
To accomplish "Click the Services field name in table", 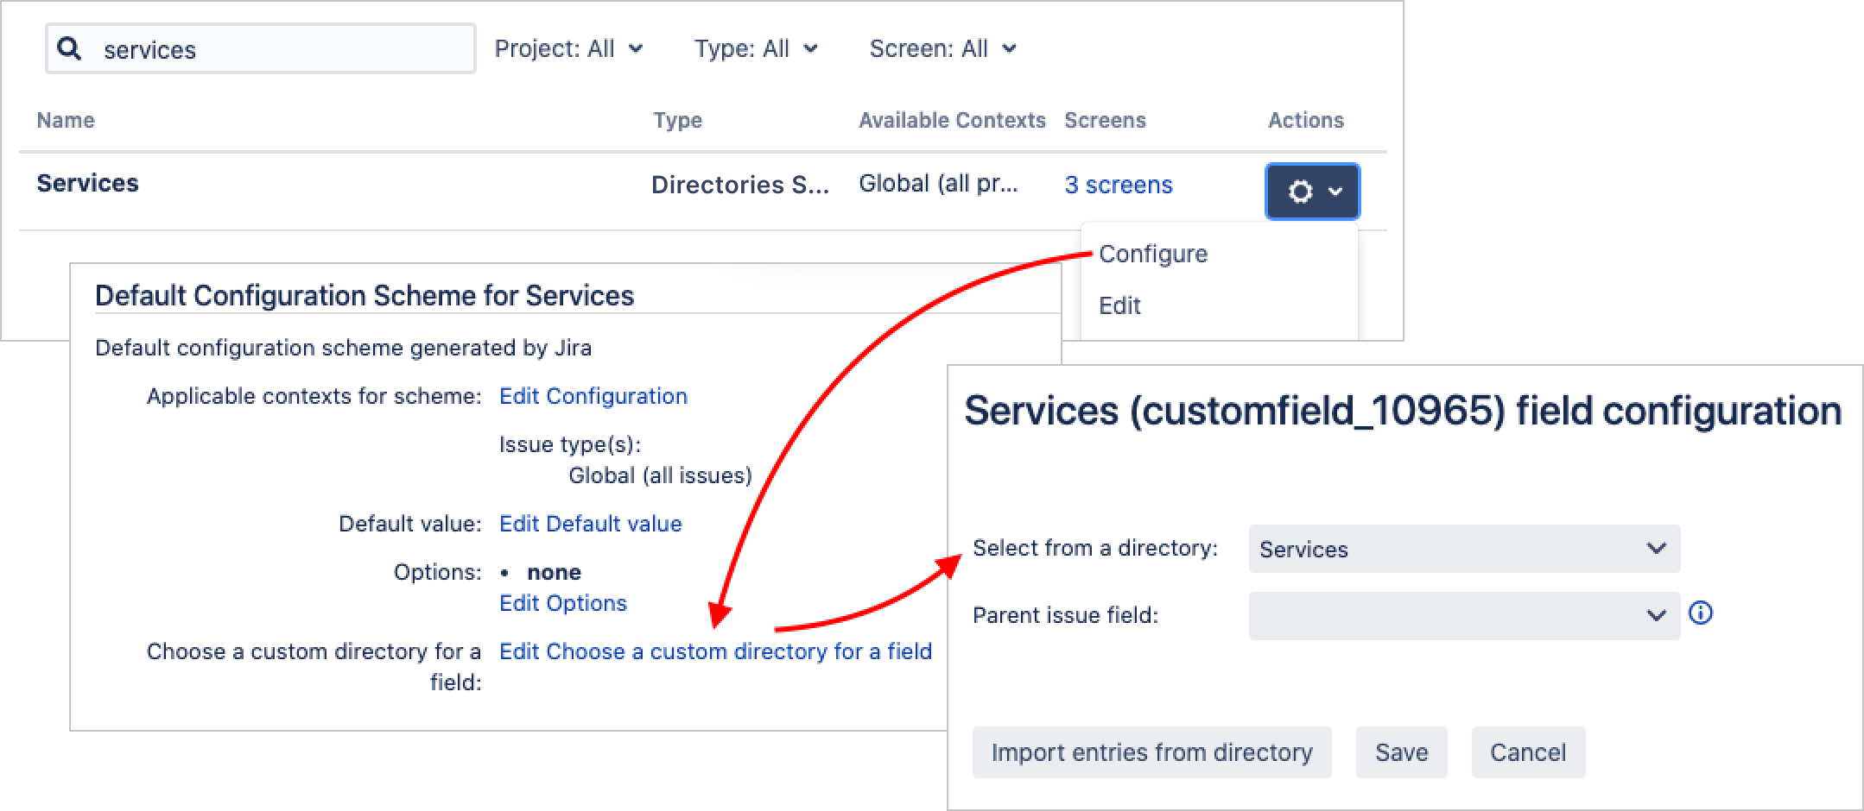I will [x=88, y=183].
